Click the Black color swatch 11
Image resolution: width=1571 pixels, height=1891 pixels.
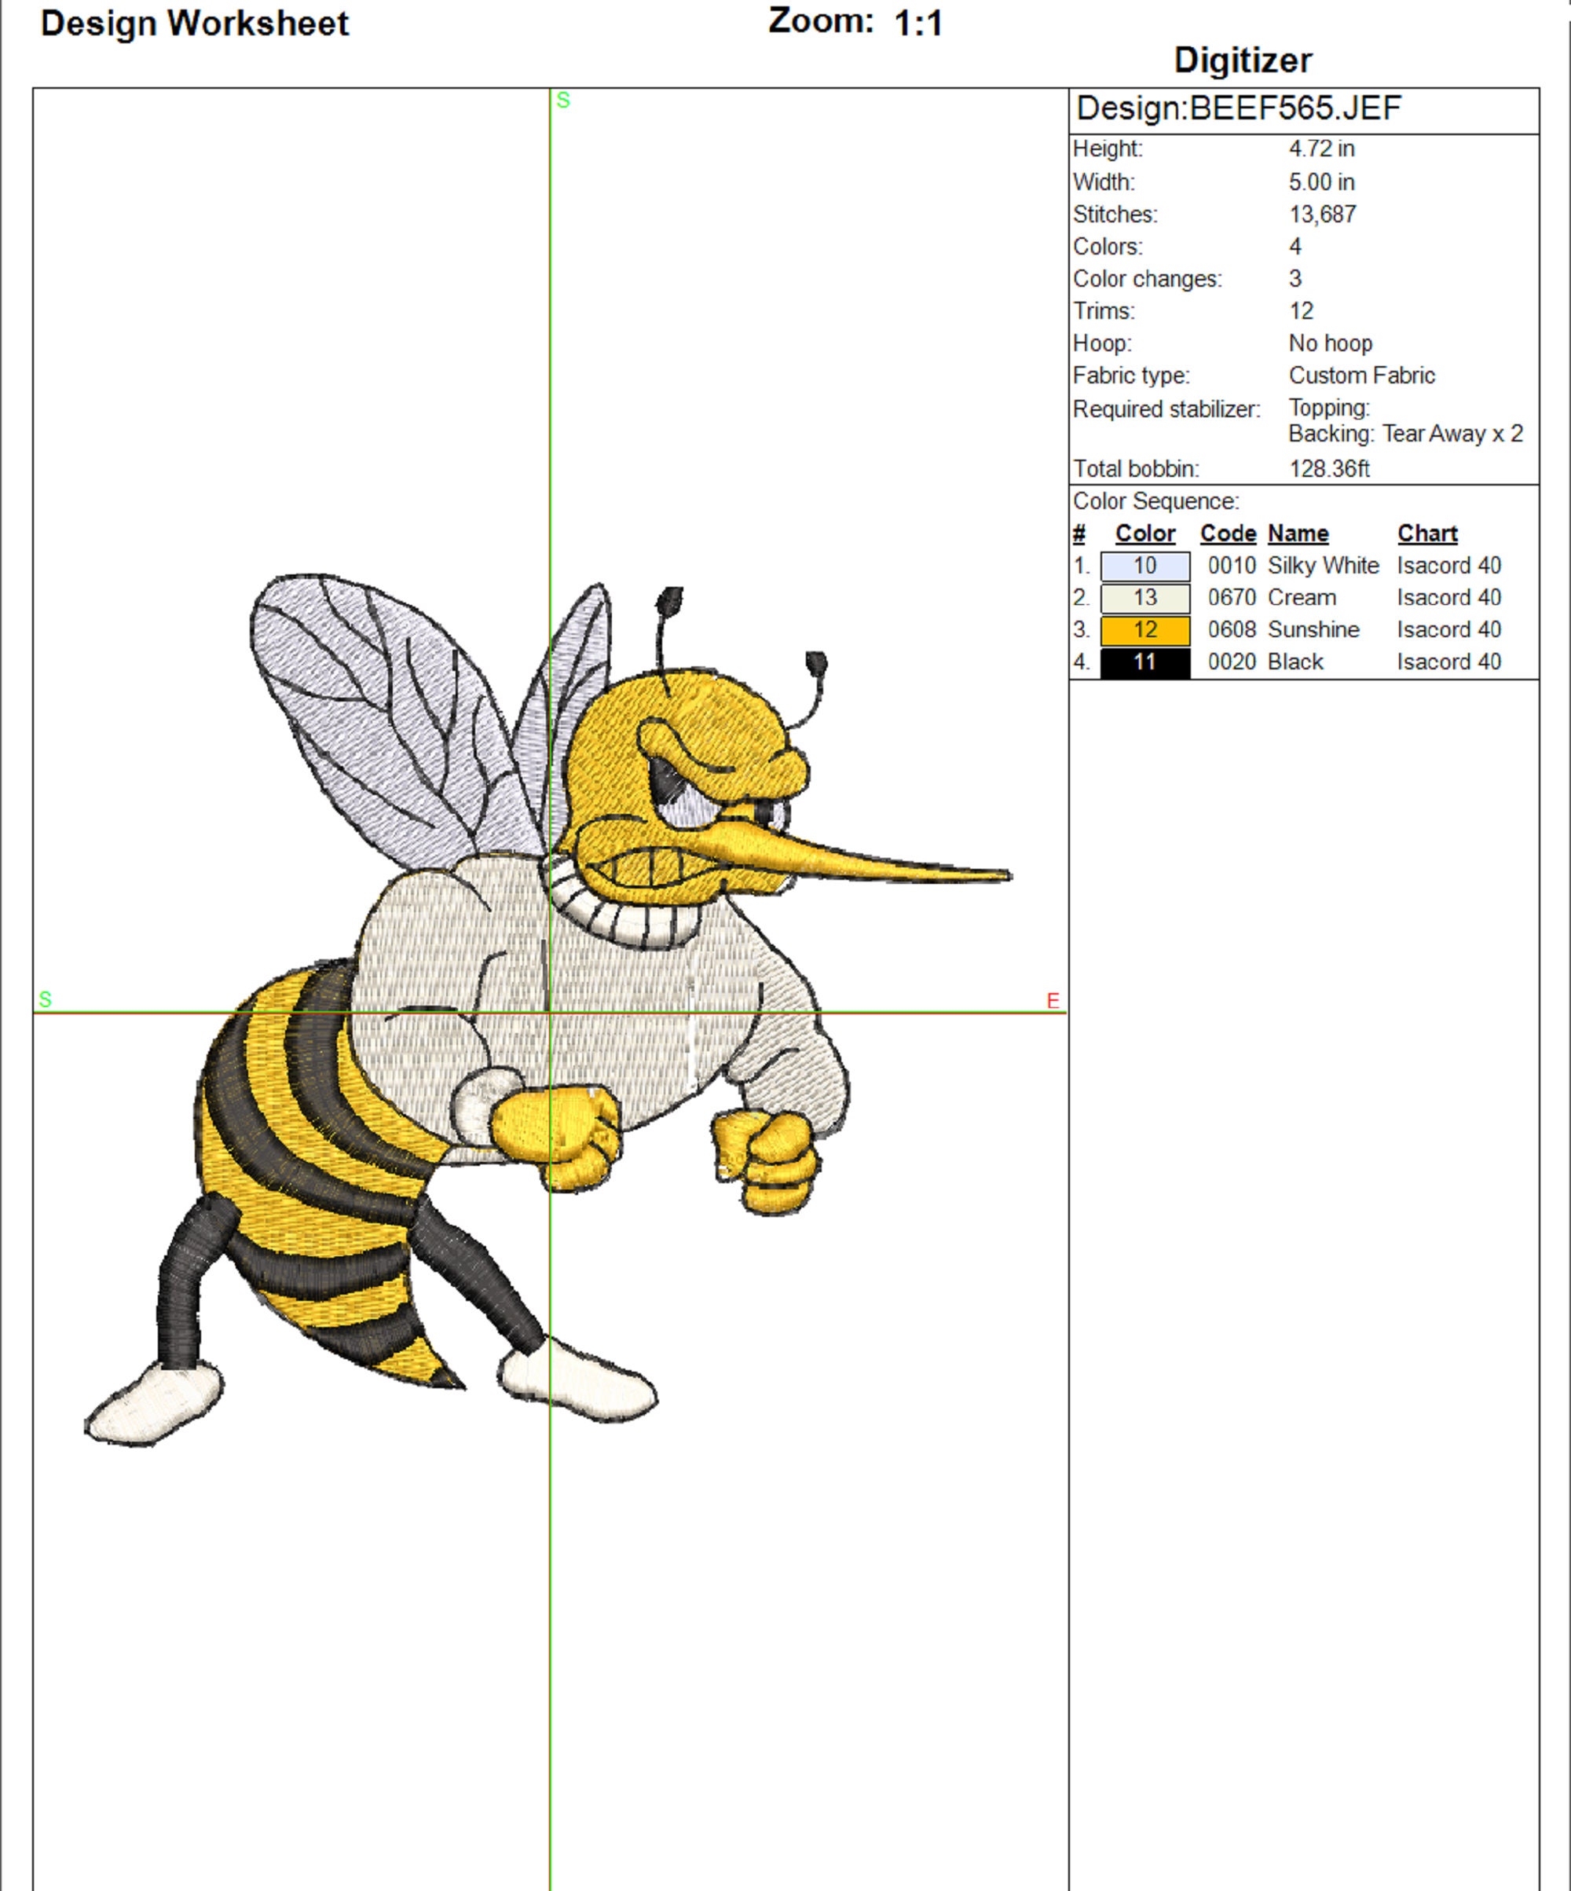(x=1144, y=663)
